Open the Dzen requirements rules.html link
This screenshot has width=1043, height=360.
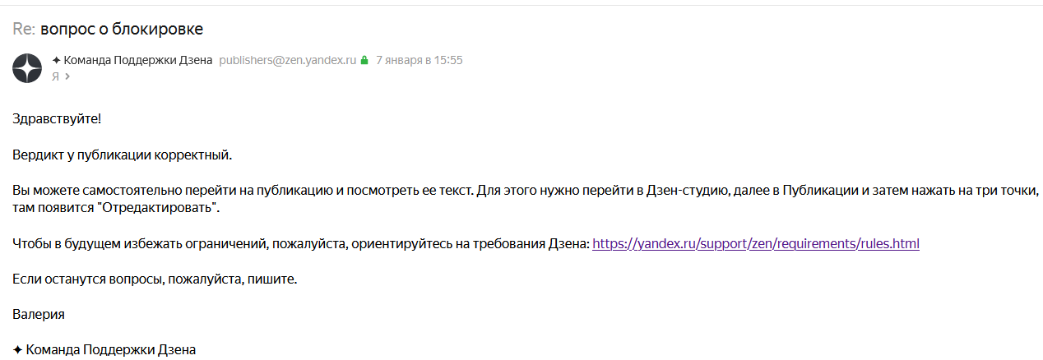click(x=756, y=244)
